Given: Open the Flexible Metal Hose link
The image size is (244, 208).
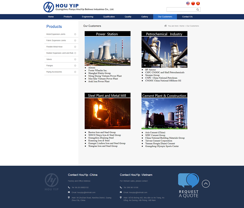Looking at the screenshot, I should (54, 47).
